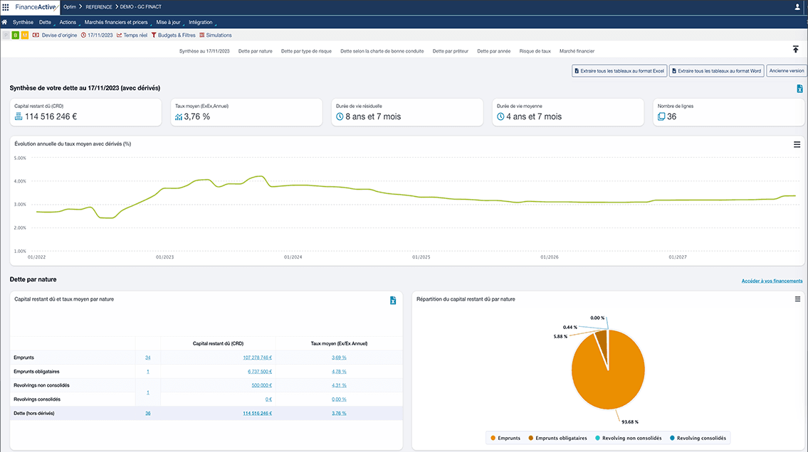Click the date picker clock icon 17/11/2023
Viewport: 808px width, 452px height.
click(x=84, y=35)
